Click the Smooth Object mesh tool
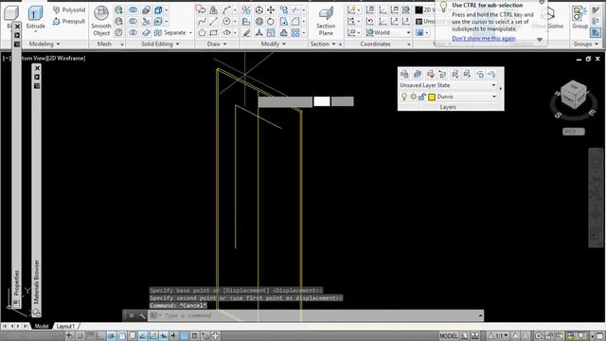Image resolution: width=606 pixels, height=341 pixels. pyautogui.click(x=101, y=21)
